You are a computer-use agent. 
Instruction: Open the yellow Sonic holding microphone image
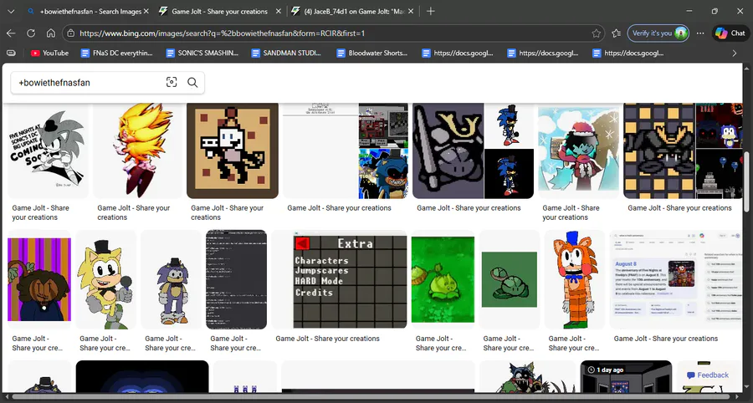coord(106,279)
